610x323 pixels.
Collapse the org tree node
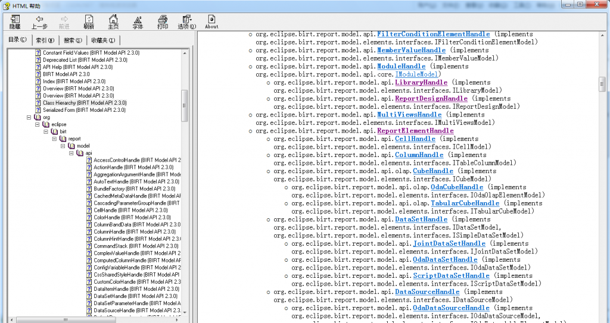coord(29,117)
